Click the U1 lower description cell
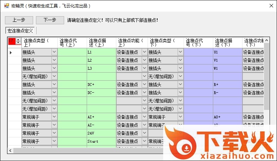The image size is (277, 161). (x=228, y=52)
